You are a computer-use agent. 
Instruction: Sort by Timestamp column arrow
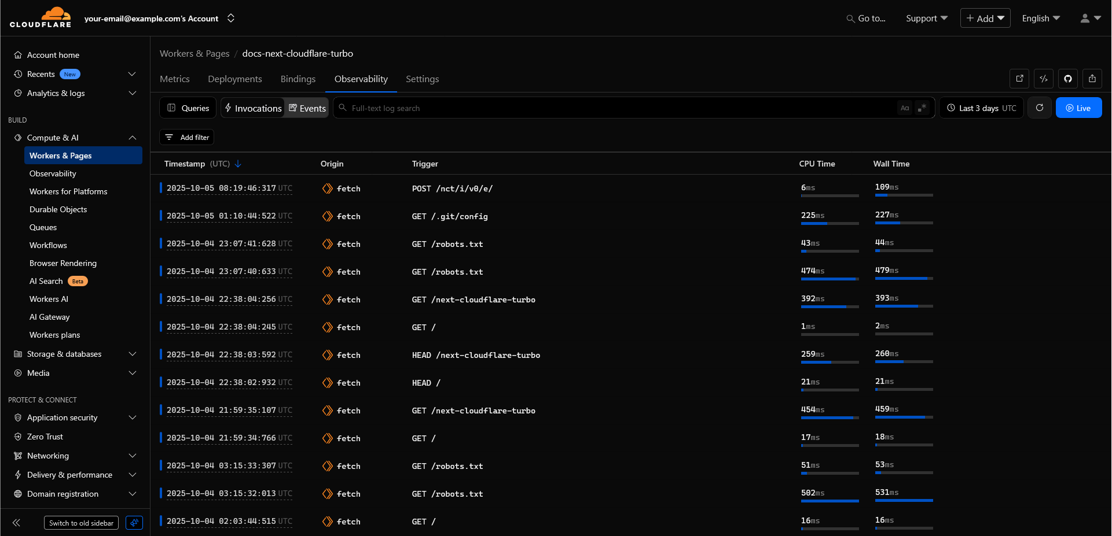click(238, 164)
